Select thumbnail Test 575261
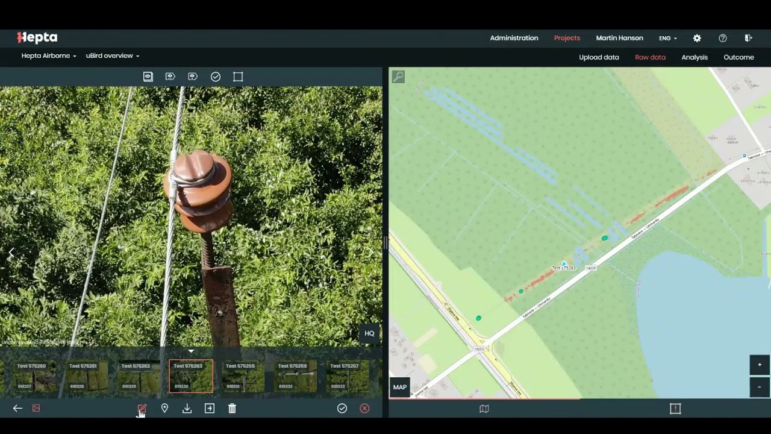 pyautogui.click(x=86, y=376)
